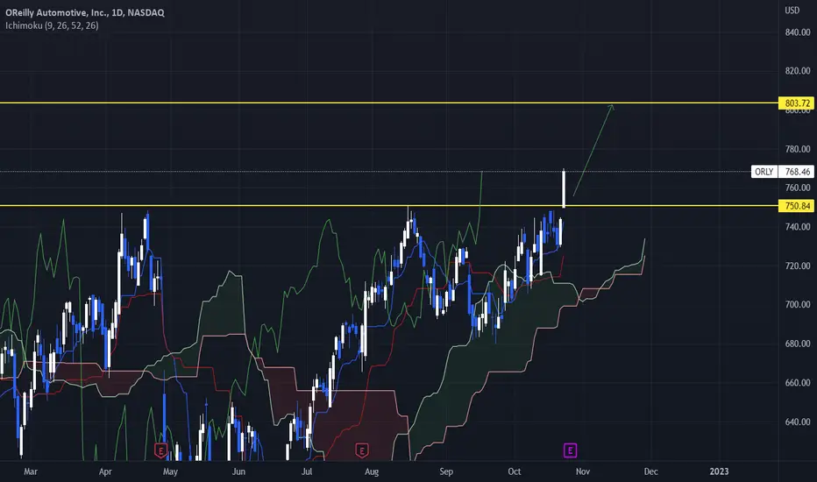Click the Dec label on time axis

[x=650, y=471]
